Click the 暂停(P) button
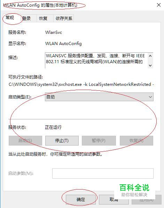164x208 pixels. [99, 141]
